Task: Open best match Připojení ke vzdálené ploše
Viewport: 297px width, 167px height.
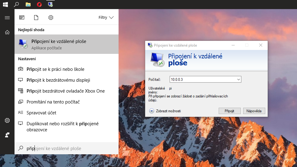Action: tap(67, 44)
